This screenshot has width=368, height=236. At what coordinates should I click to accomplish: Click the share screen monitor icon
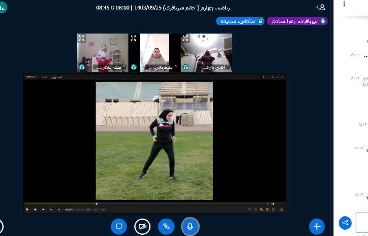(118, 226)
